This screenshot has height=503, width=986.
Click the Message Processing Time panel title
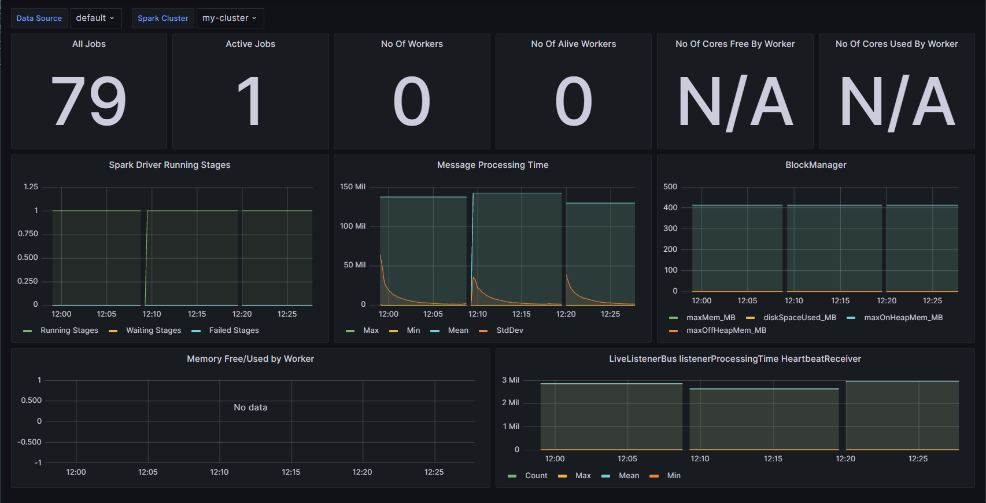point(493,165)
